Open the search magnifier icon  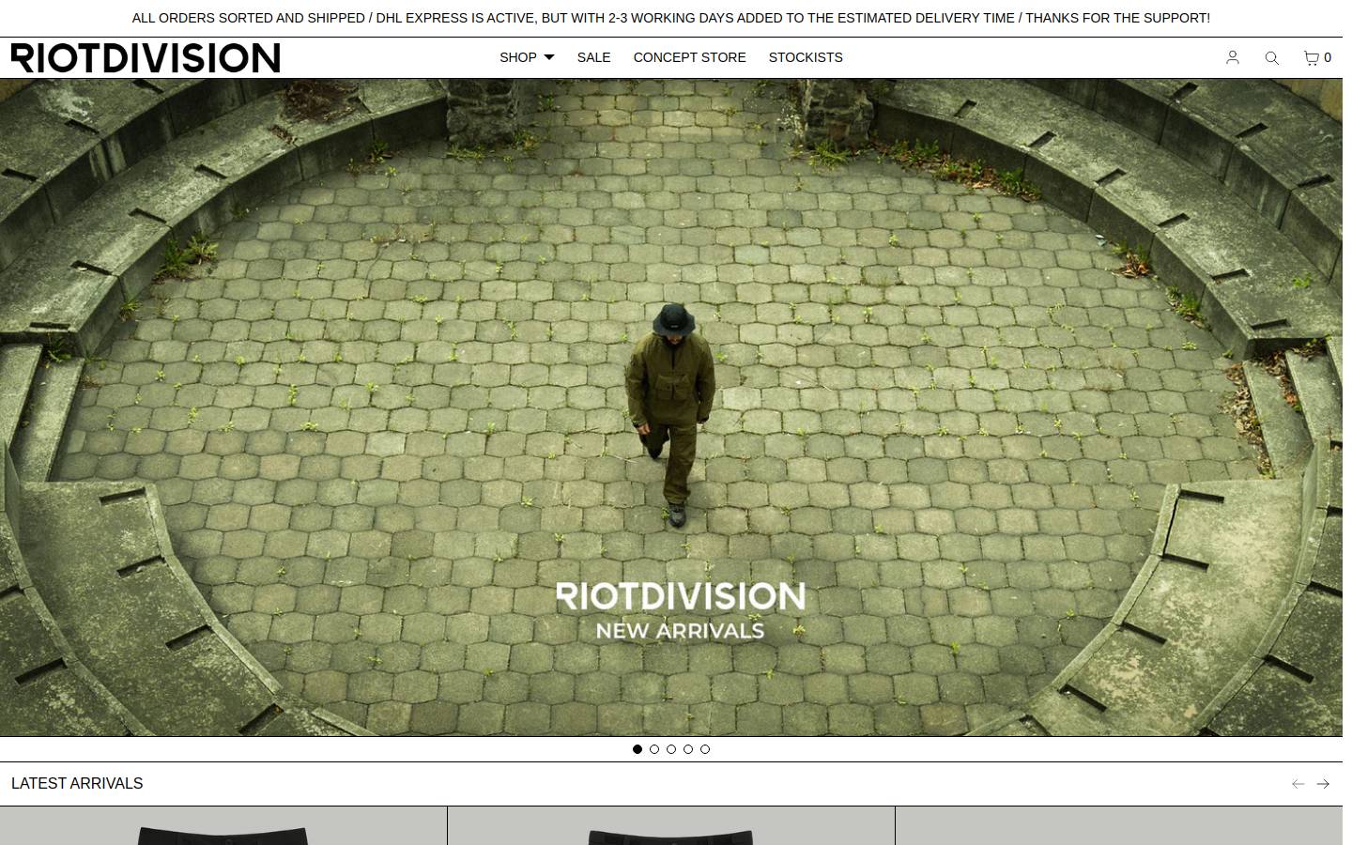point(1272,58)
